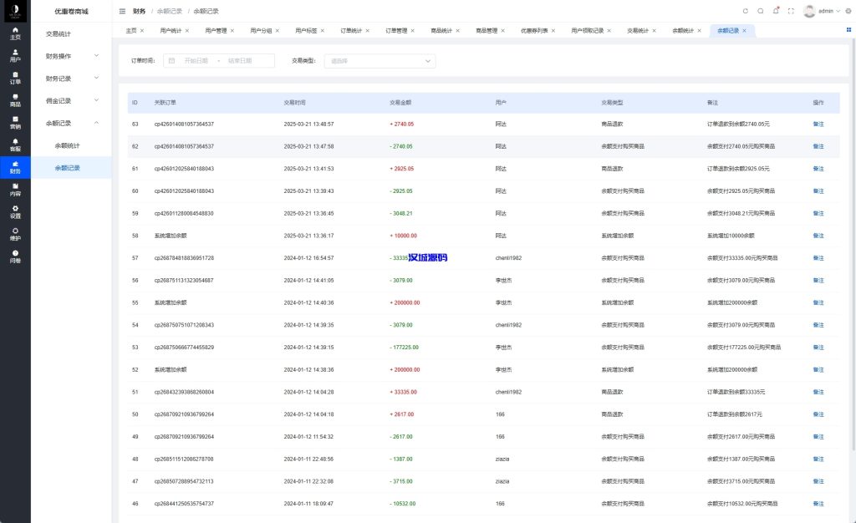
Task: Click the notification bell icon
Action: 776,11
